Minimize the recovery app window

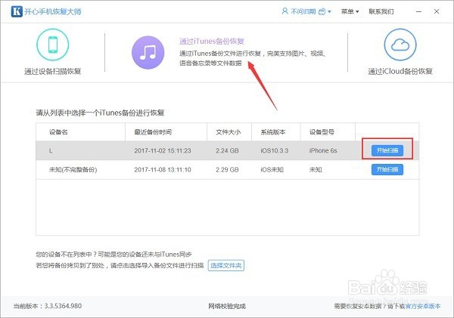(x=418, y=11)
